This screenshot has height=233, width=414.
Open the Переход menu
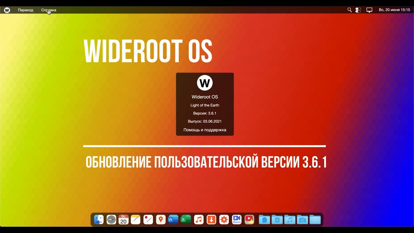[26, 10]
